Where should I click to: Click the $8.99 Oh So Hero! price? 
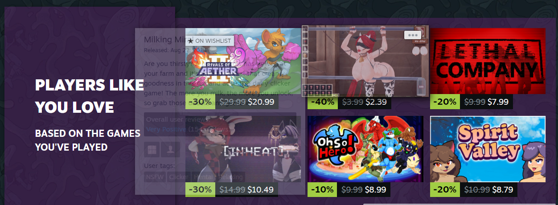click(x=376, y=189)
